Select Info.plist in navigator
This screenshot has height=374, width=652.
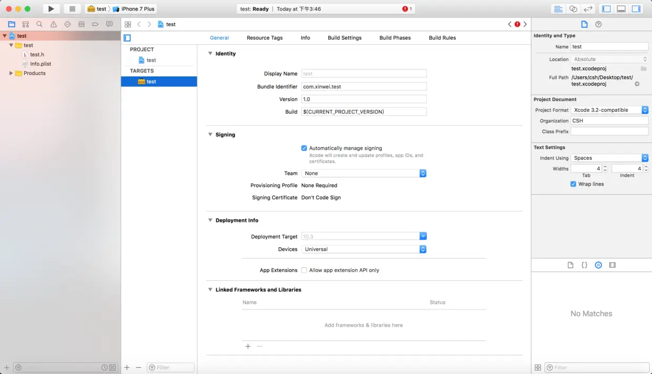coord(40,64)
